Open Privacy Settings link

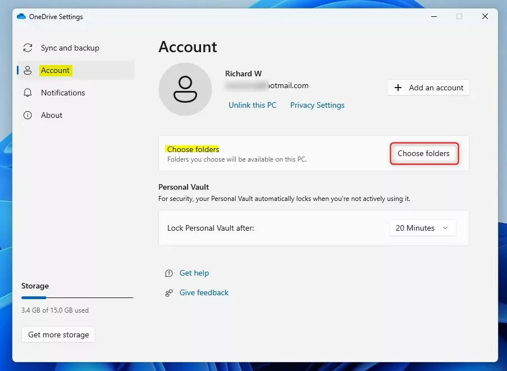(x=317, y=105)
